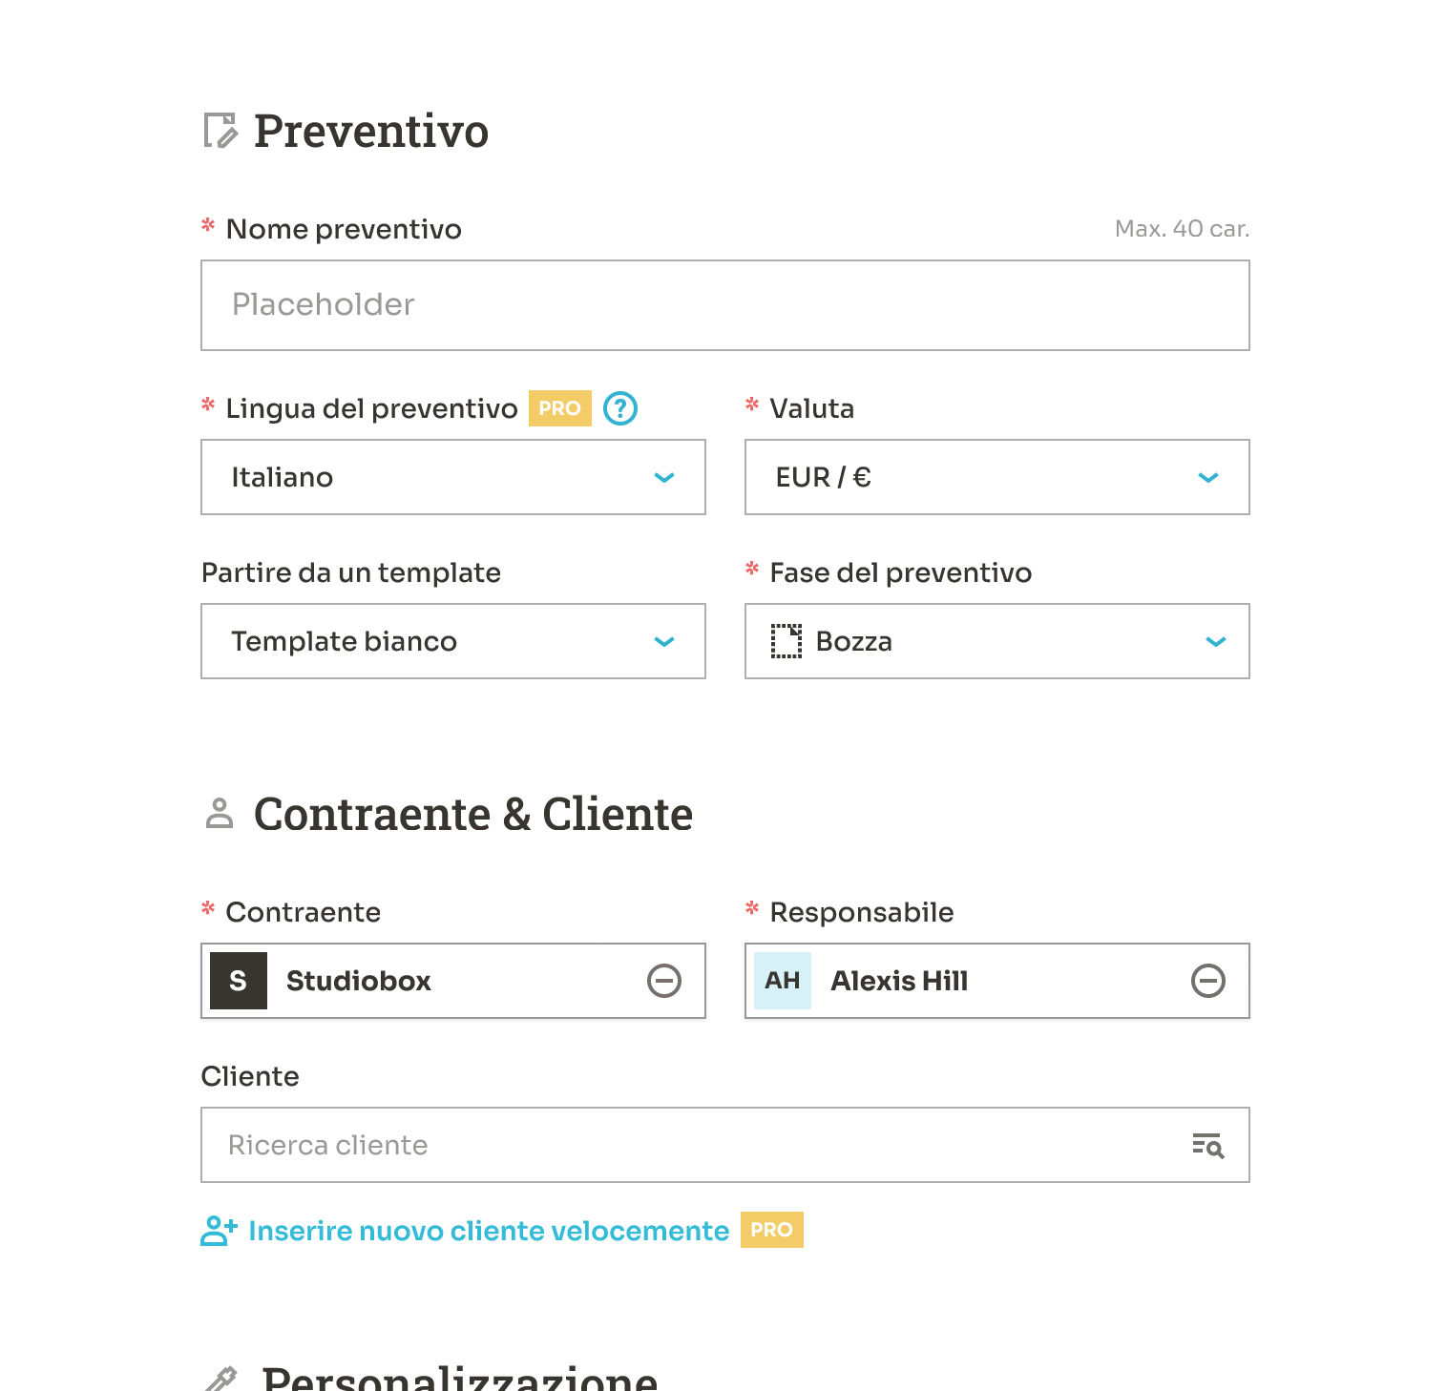Click the PRO badge beside Lingua label
Image resolution: width=1447 pixels, height=1391 pixels.
click(560, 408)
